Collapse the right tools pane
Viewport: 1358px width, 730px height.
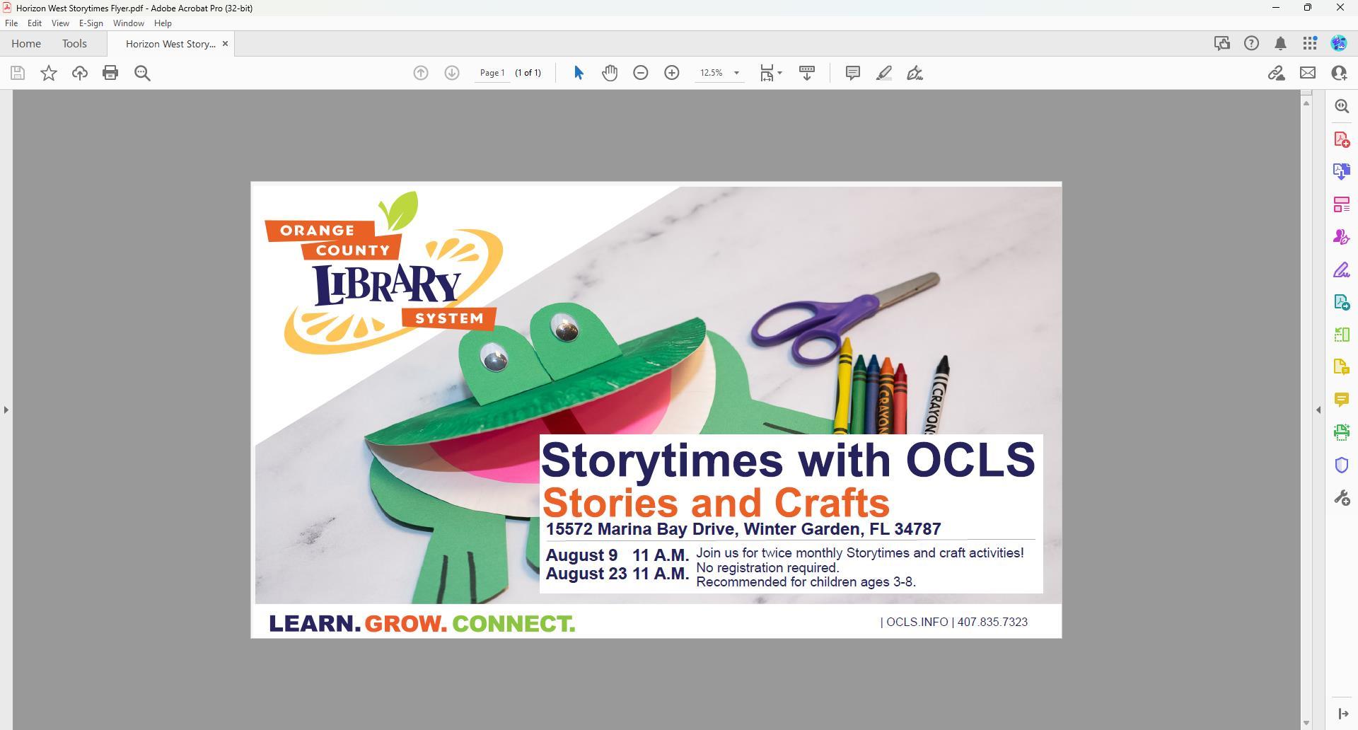(1318, 410)
